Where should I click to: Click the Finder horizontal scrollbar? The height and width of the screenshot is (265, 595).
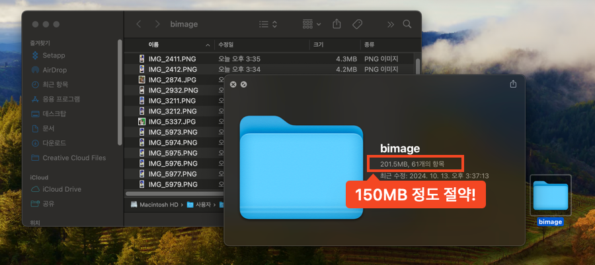[175, 194]
